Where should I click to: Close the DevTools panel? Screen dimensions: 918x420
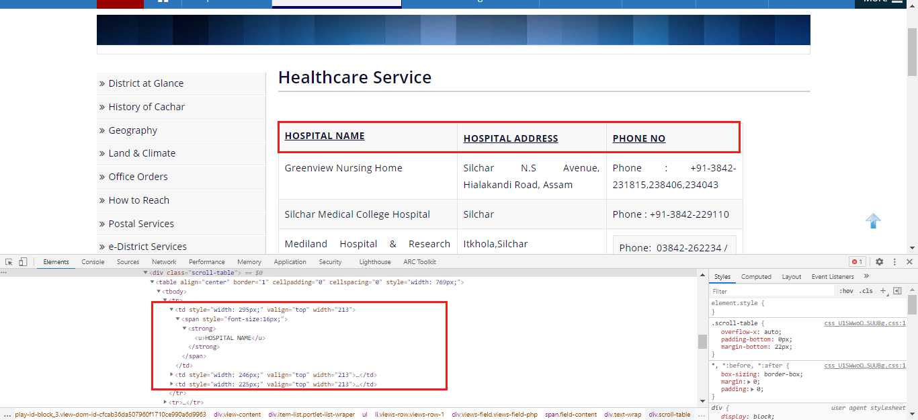909,261
